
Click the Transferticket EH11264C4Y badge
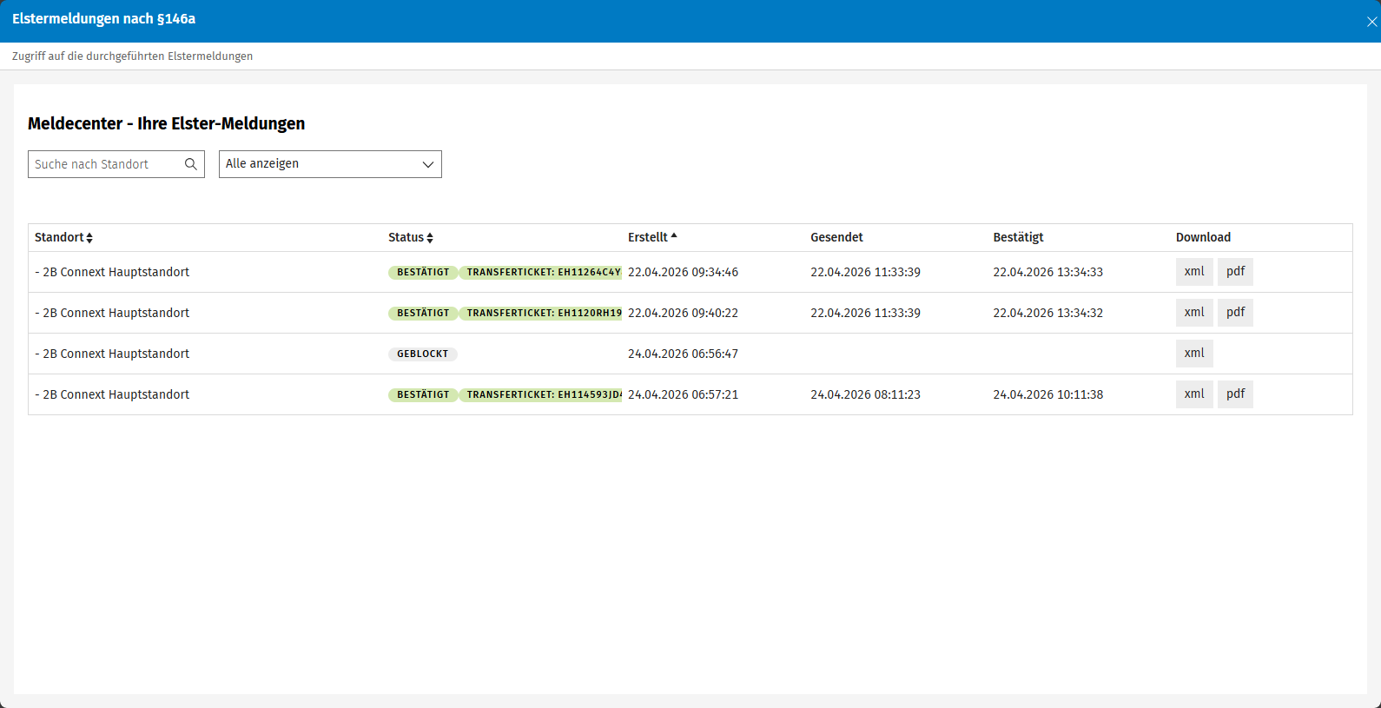pyautogui.click(x=541, y=273)
